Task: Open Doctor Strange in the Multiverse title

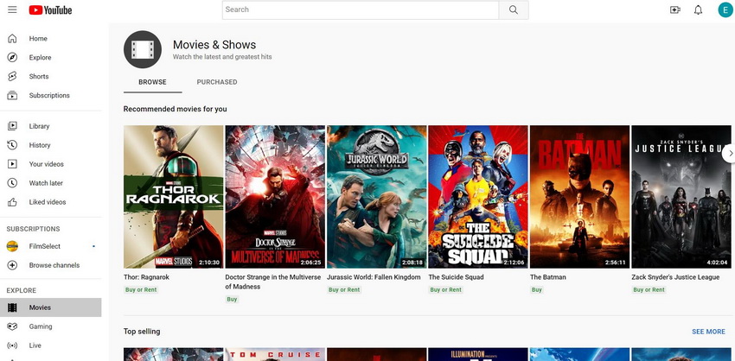Action: click(273, 282)
